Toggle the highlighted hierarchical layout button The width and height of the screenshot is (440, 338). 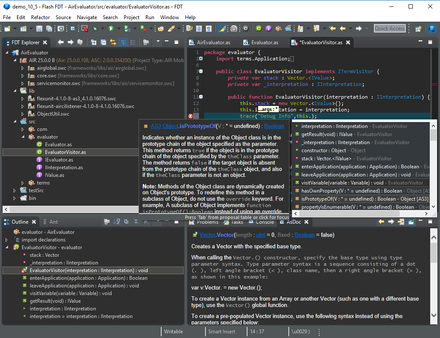pos(123,42)
